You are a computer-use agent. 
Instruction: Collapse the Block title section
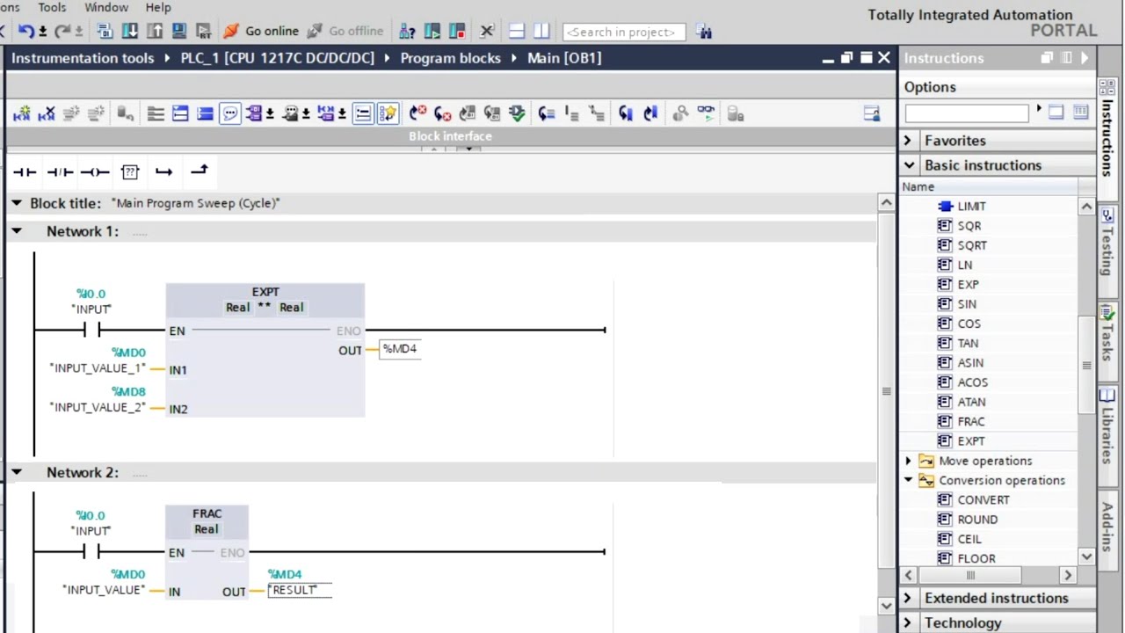[x=16, y=203]
